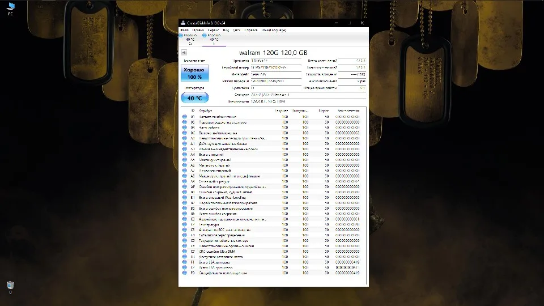Click the Стандарт value field

pyautogui.click(x=308, y=95)
